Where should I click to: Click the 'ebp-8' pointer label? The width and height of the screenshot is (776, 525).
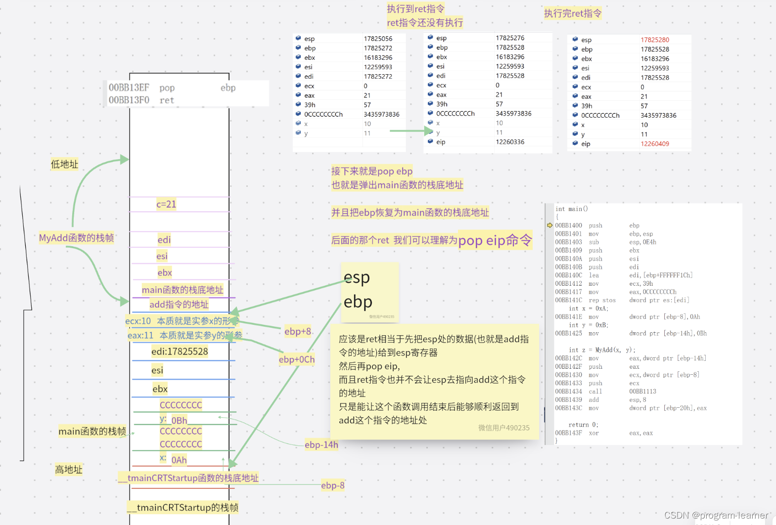click(333, 485)
